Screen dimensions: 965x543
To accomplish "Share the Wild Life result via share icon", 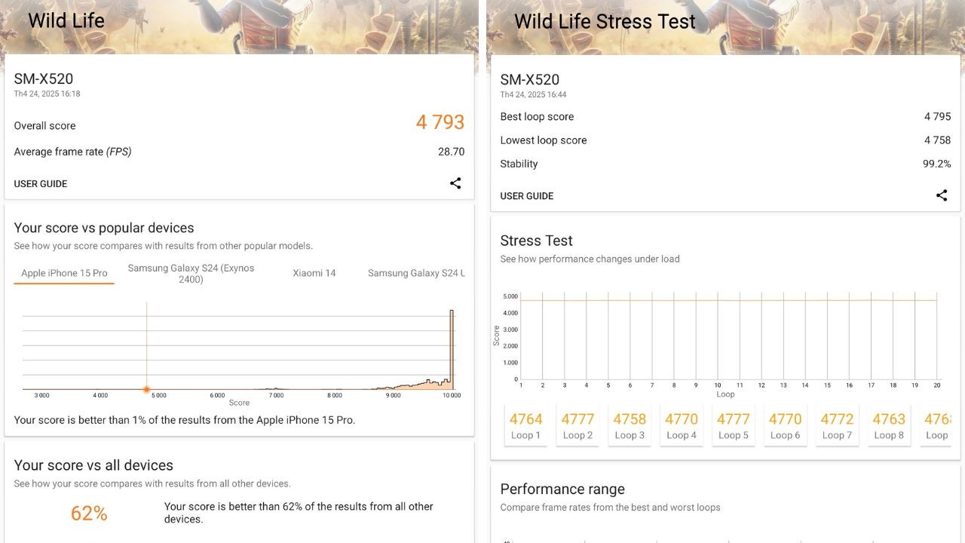I will tap(455, 183).
